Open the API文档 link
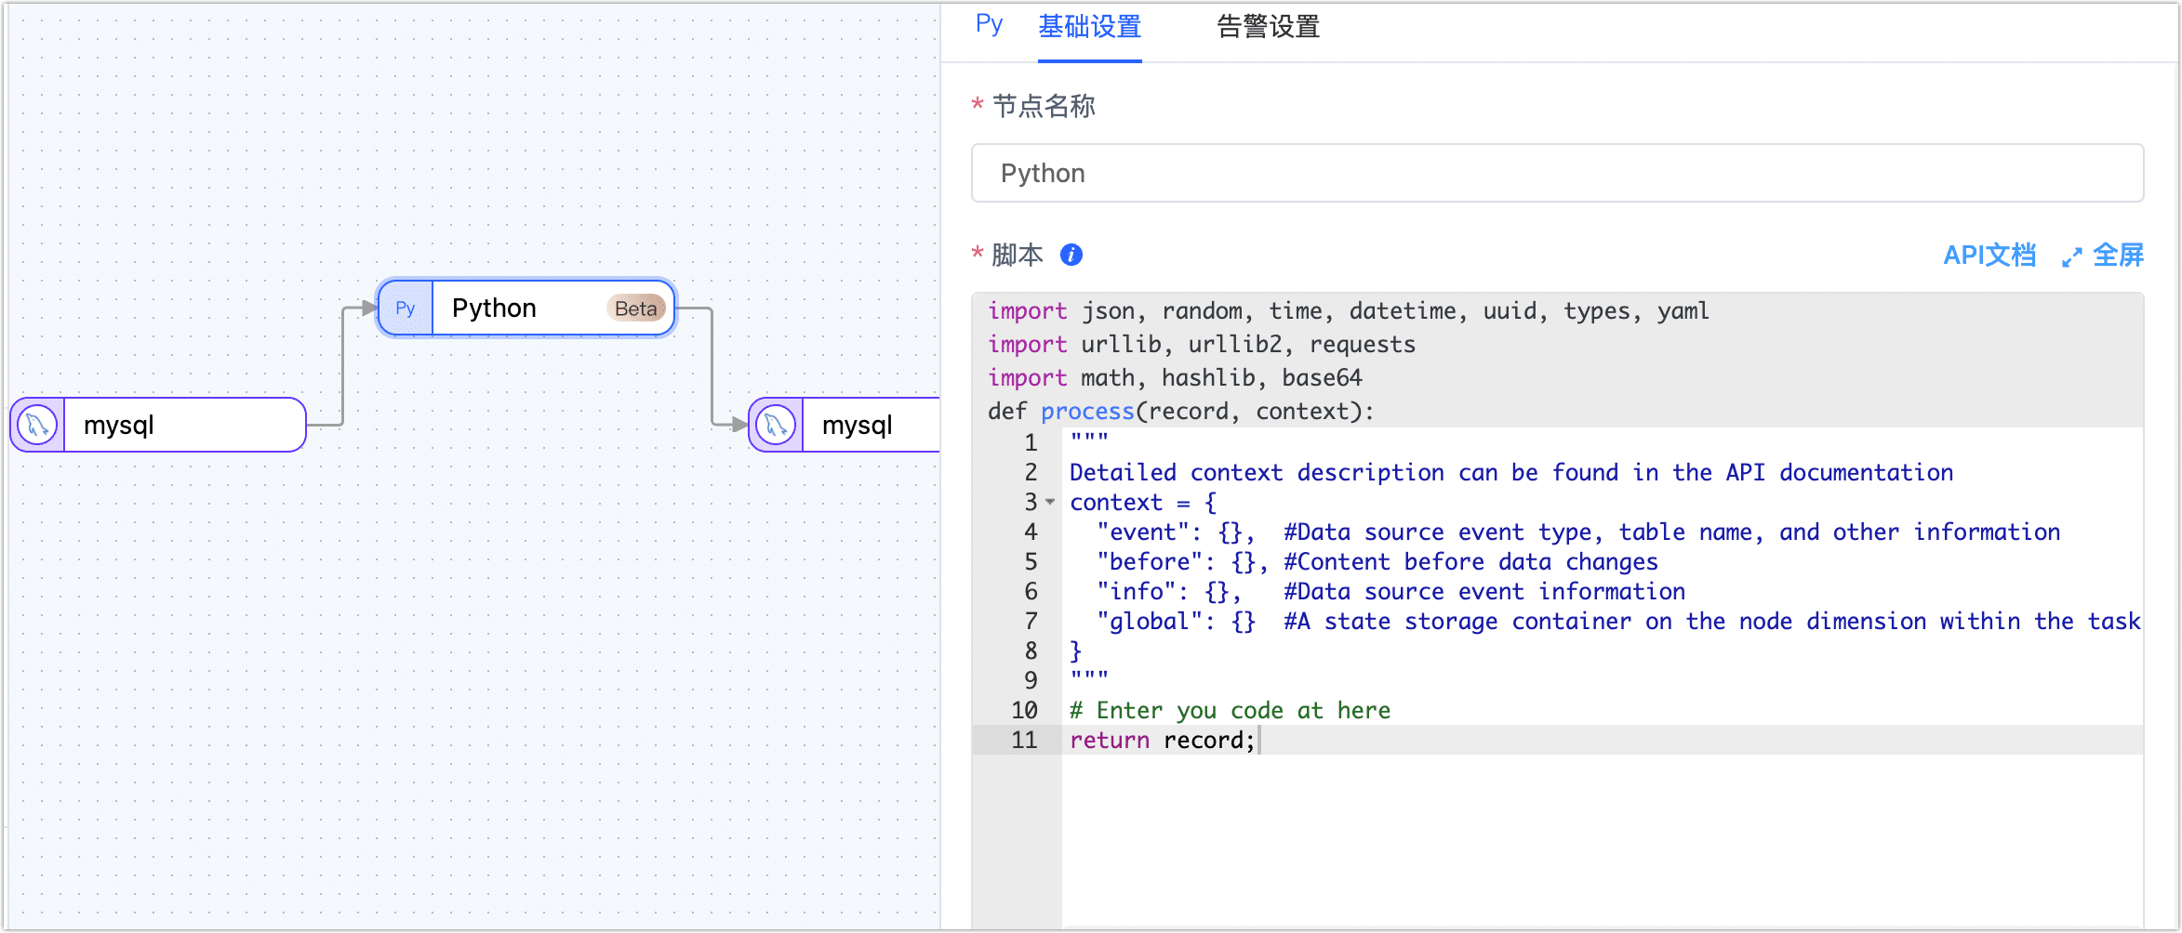Viewport: 2182px width, 933px height. click(1989, 256)
